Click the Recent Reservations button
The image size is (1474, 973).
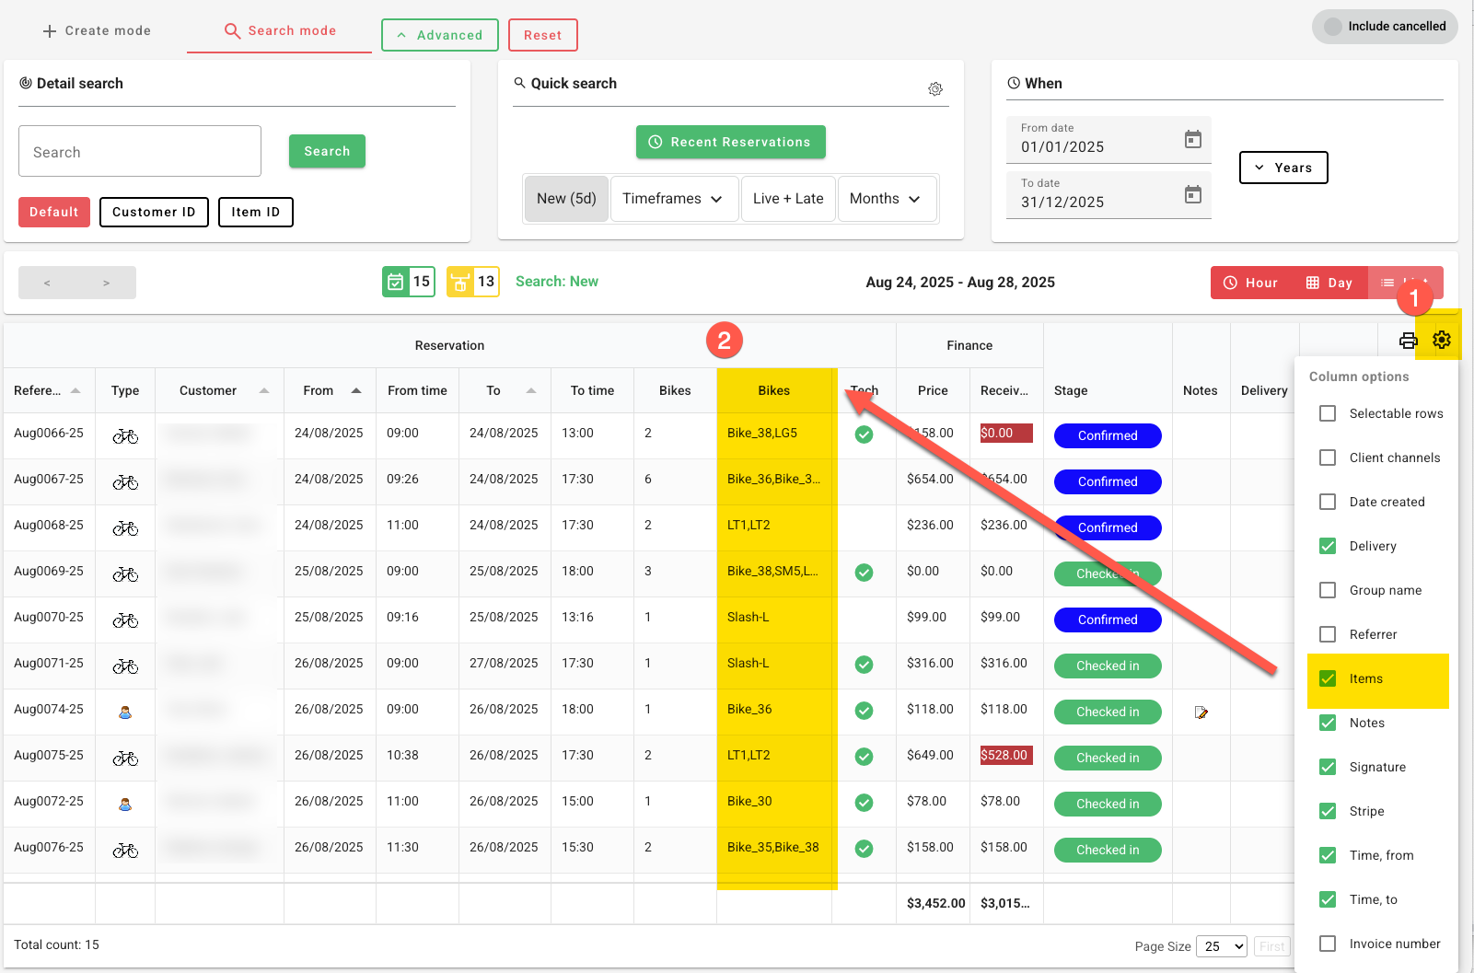coord(731,142)
